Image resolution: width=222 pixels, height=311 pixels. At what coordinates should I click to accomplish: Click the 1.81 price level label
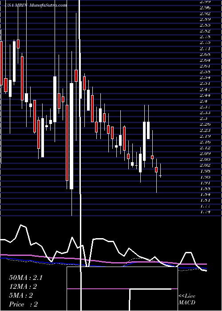pos(205,200)
